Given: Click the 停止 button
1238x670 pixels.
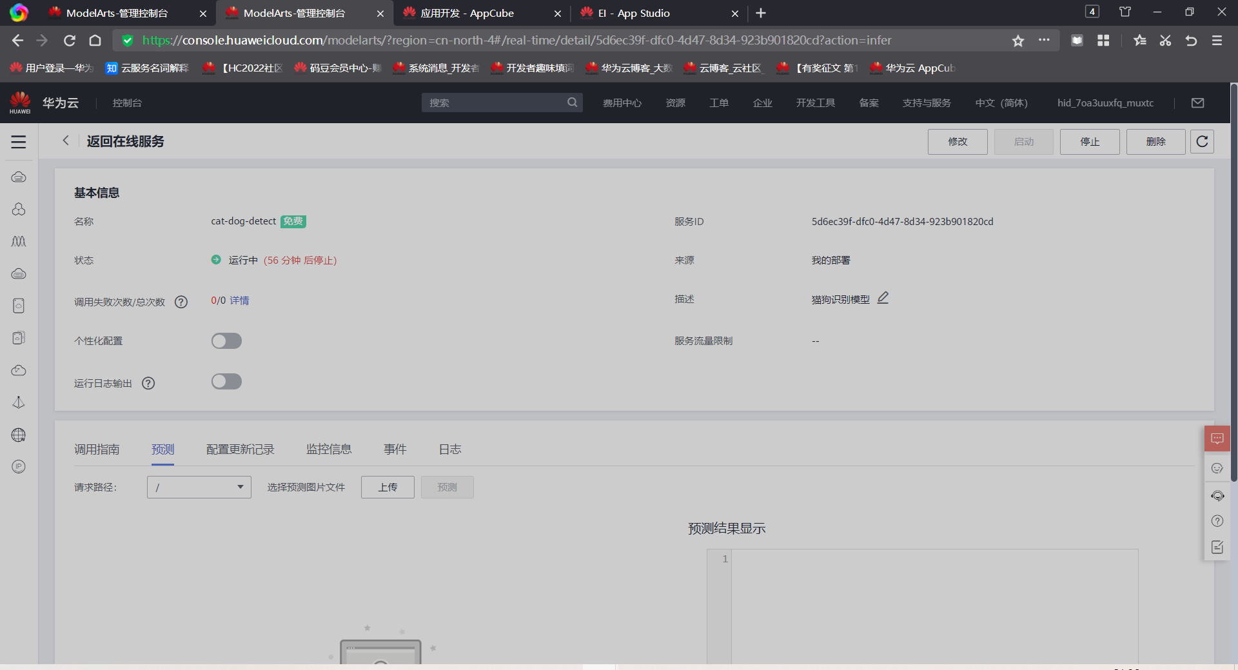Looking at the screenshot, I should (x=1090, y=142).
